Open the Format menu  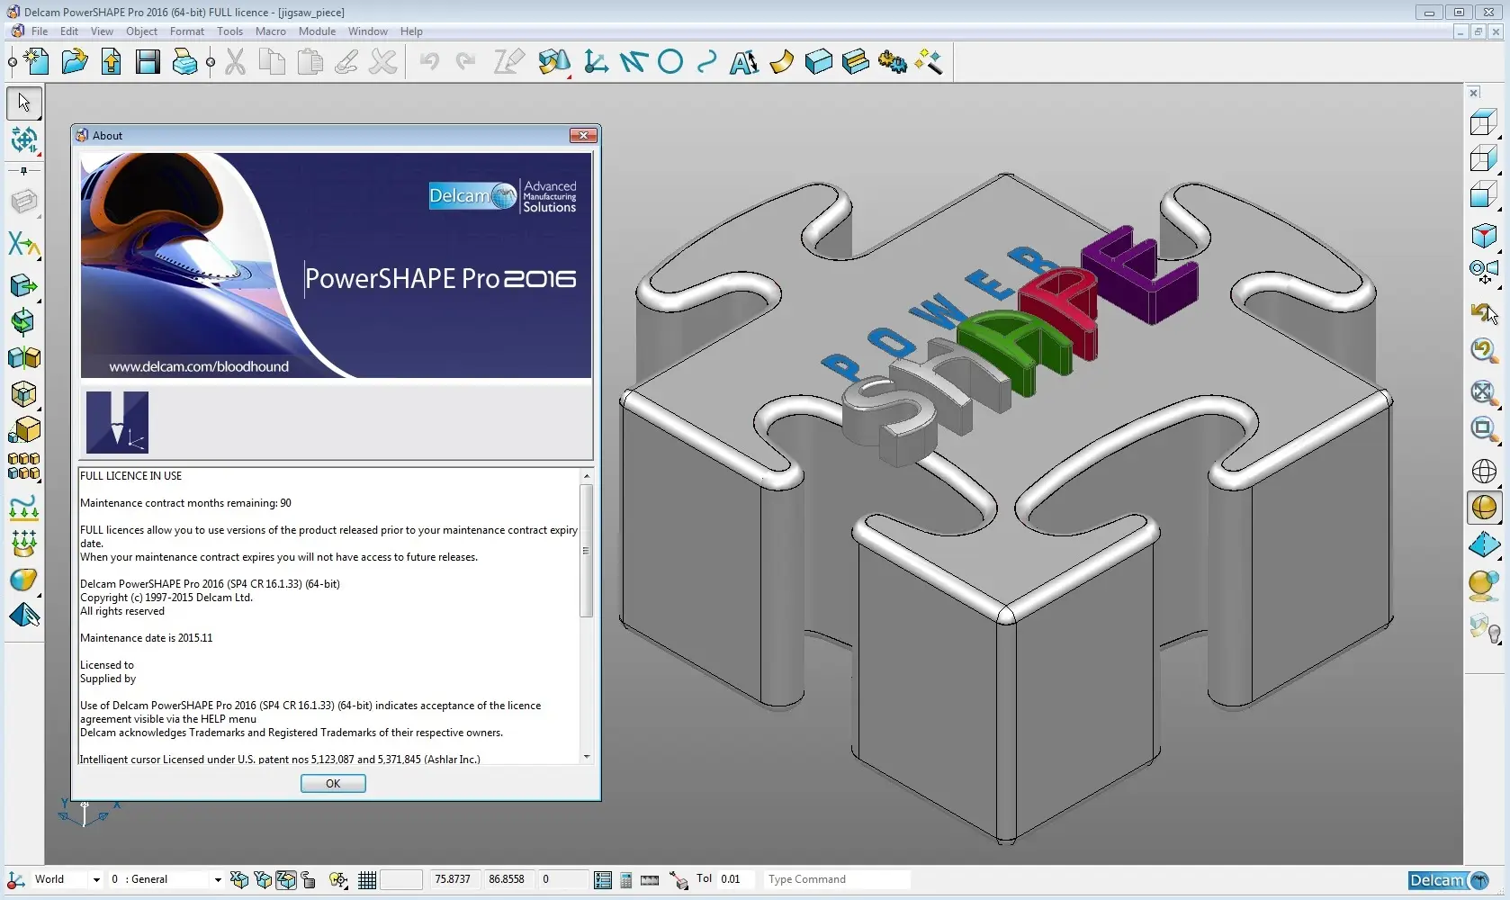[x=187, y=31]
